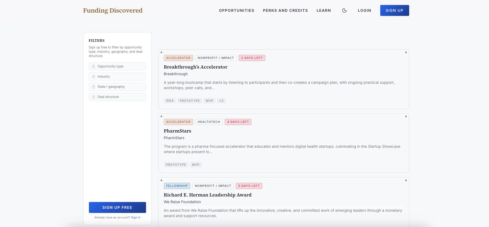Open the PharmStars listing title
The width and height of the screenshot is (489, 227).
(177, 131)
